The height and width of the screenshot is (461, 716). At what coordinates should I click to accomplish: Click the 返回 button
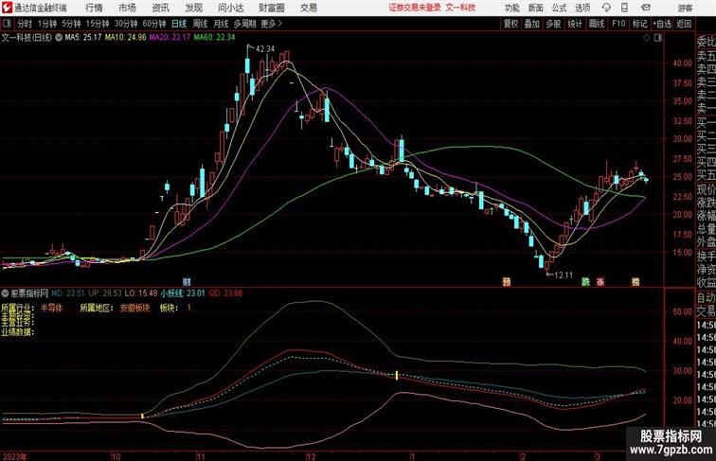684,24
